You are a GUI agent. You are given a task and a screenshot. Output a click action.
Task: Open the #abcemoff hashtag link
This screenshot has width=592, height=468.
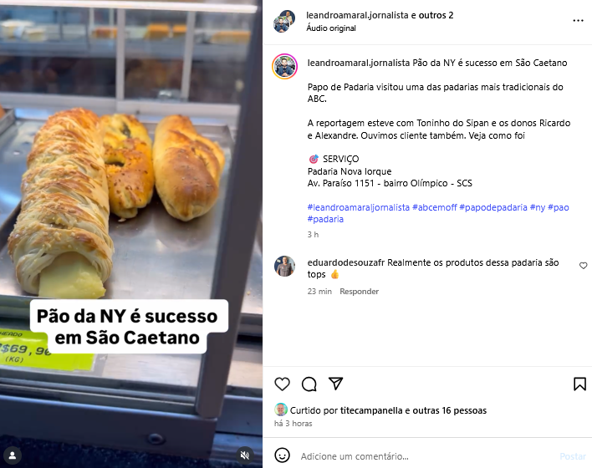(435, 207)
